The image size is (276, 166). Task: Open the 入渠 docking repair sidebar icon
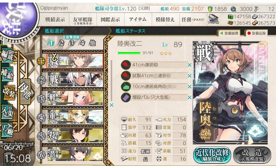tap(7, 112)
